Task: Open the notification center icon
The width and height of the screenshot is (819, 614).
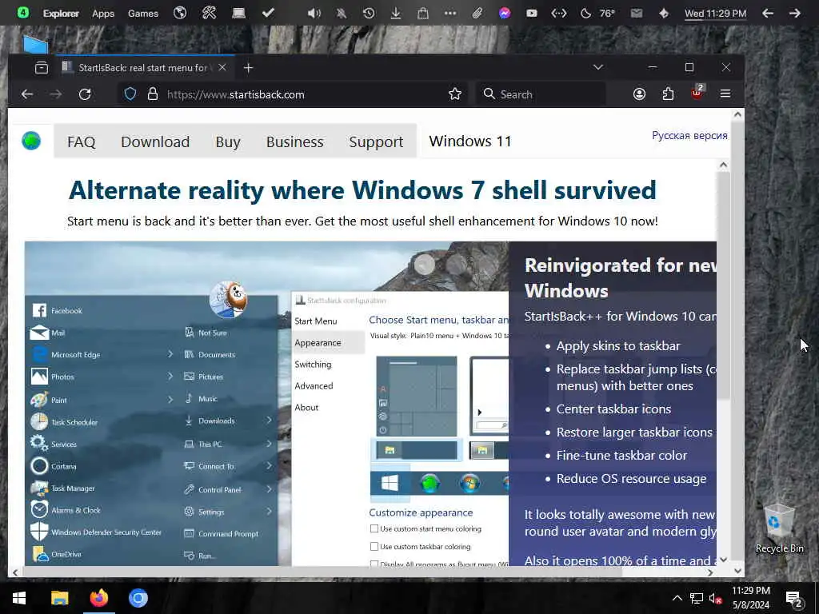Action: [x=794, y=599]
